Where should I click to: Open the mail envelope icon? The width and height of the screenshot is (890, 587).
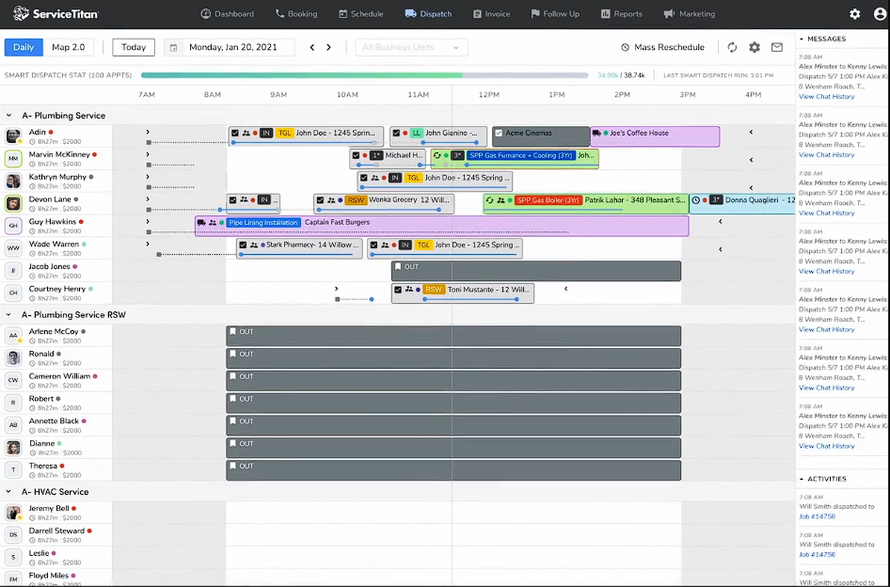(x=777, y=47)
